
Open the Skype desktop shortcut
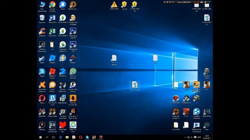[x=42, y=72]
